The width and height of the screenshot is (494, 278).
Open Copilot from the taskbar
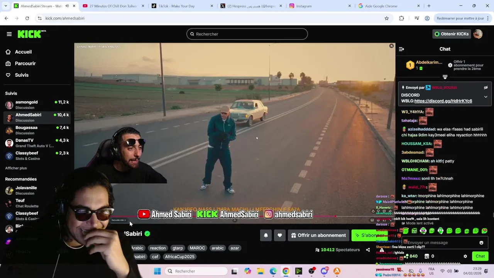click(248, 271)
